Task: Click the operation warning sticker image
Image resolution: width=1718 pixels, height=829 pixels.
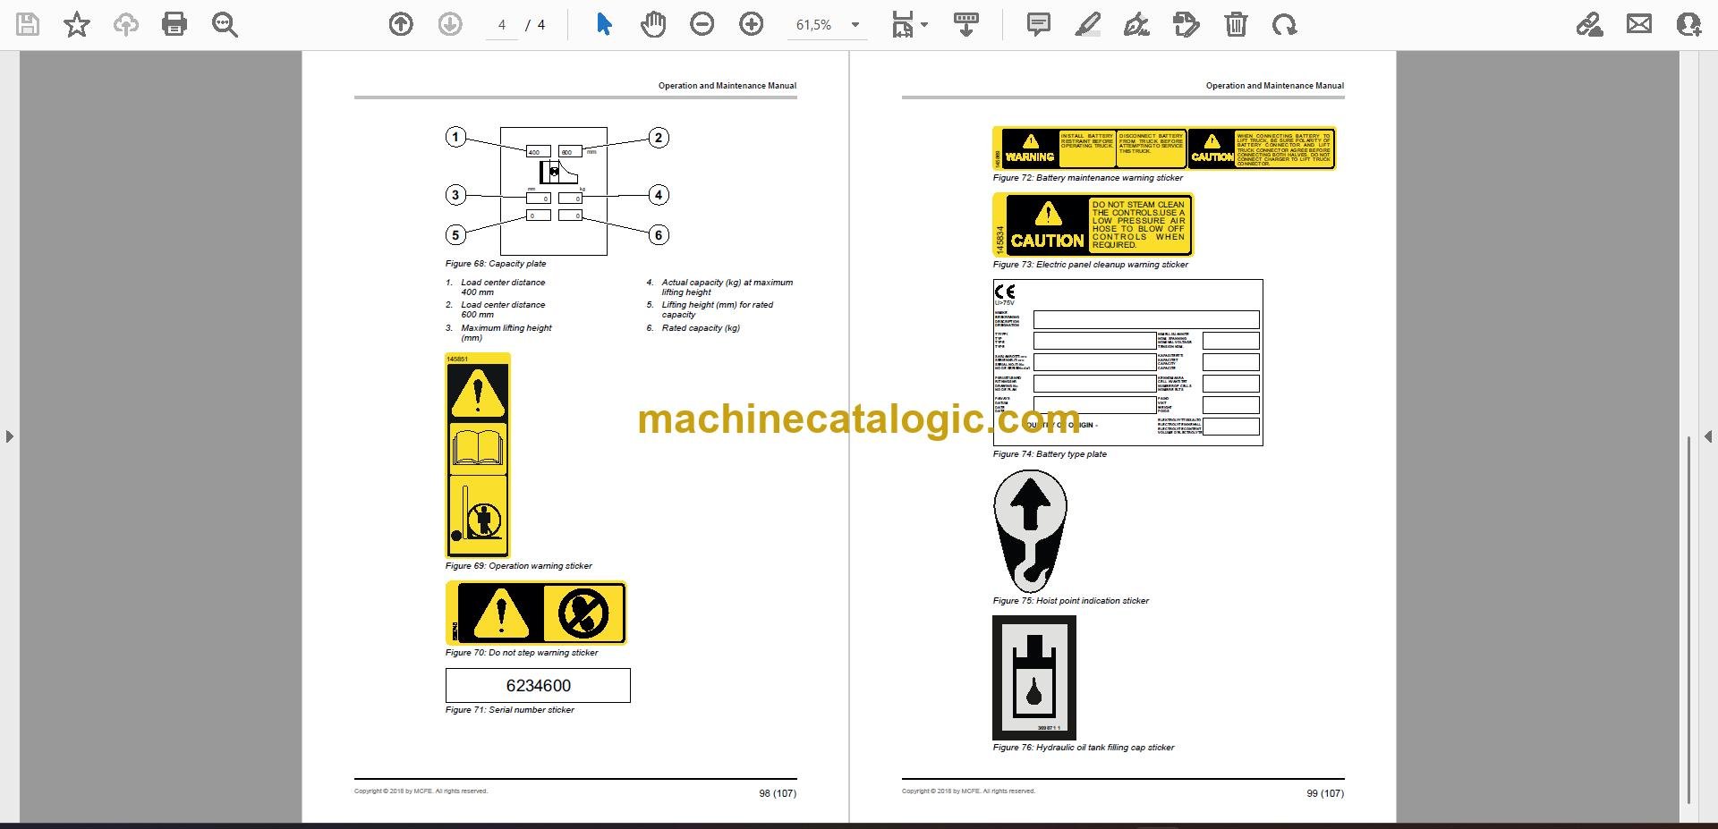Action: (478, 456)
